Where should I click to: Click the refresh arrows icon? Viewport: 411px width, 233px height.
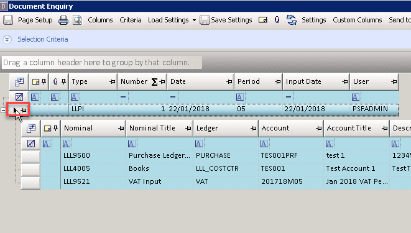291,20
